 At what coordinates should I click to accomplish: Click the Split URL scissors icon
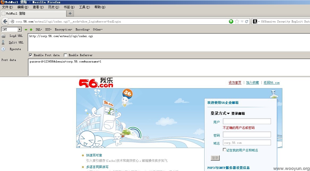3,42
